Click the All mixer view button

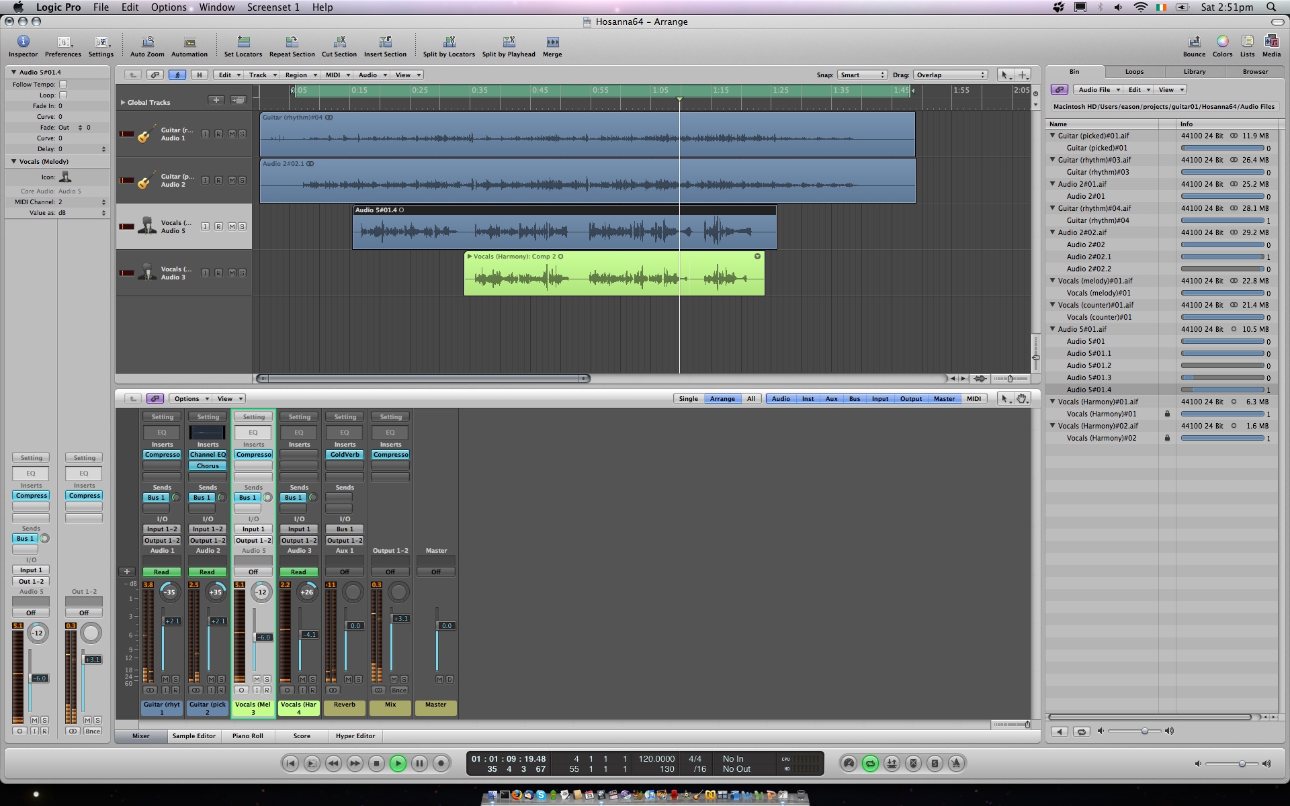750,398
